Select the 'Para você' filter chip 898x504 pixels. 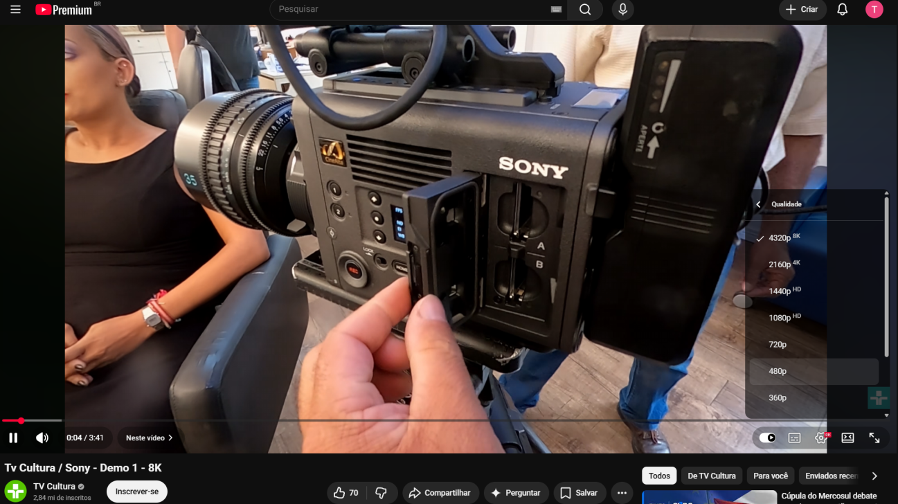pos(771,476)
